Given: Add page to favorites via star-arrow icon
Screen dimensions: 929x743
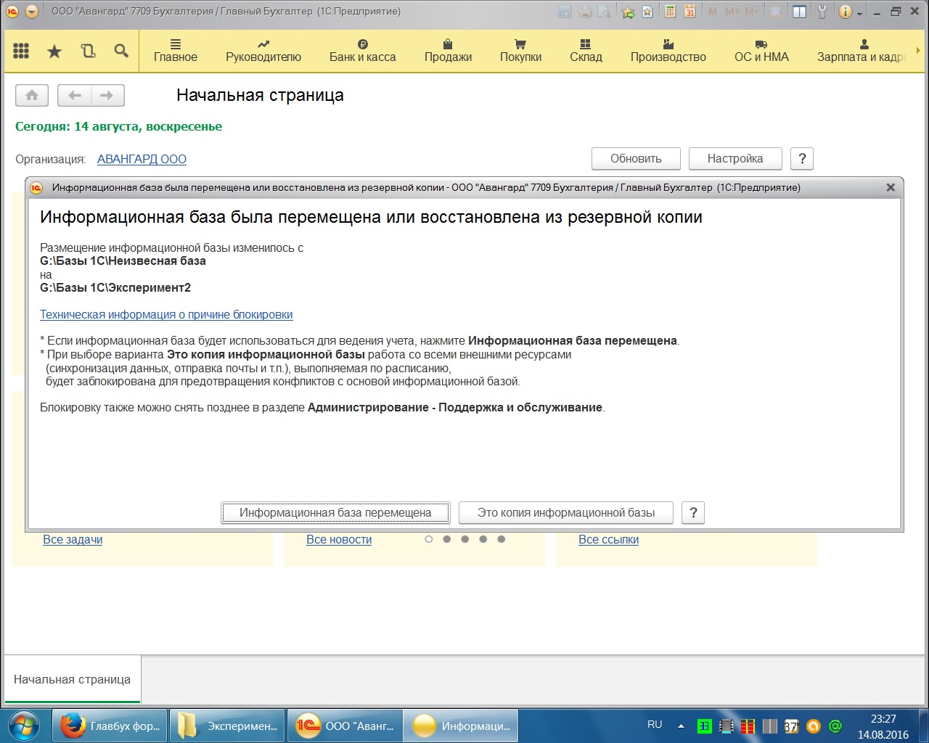Looking at the screenshot, I should click(628, 12).
